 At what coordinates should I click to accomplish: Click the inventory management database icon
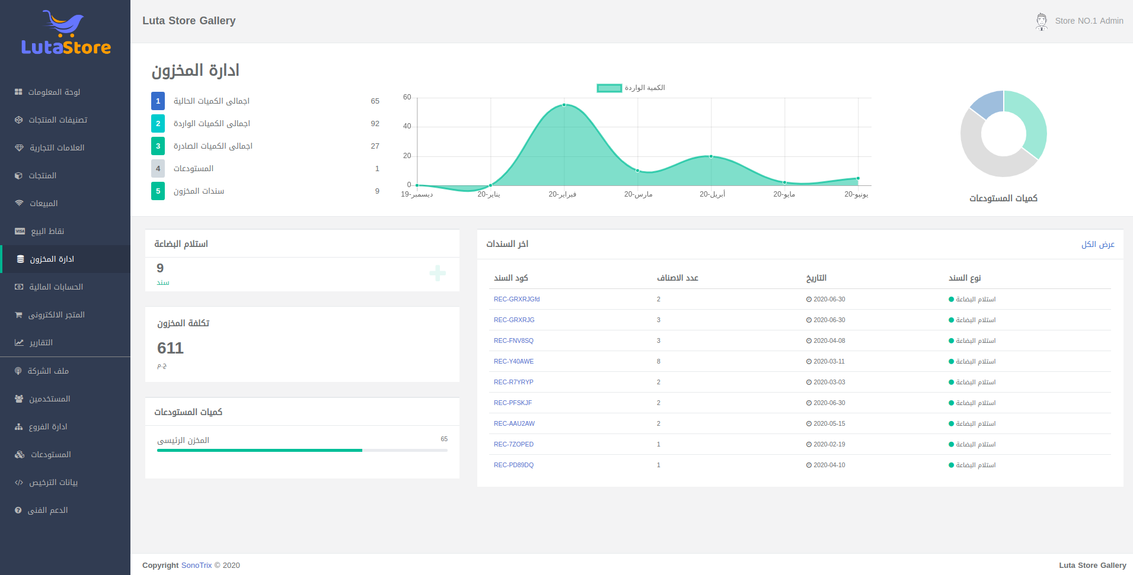click(21, 259)
